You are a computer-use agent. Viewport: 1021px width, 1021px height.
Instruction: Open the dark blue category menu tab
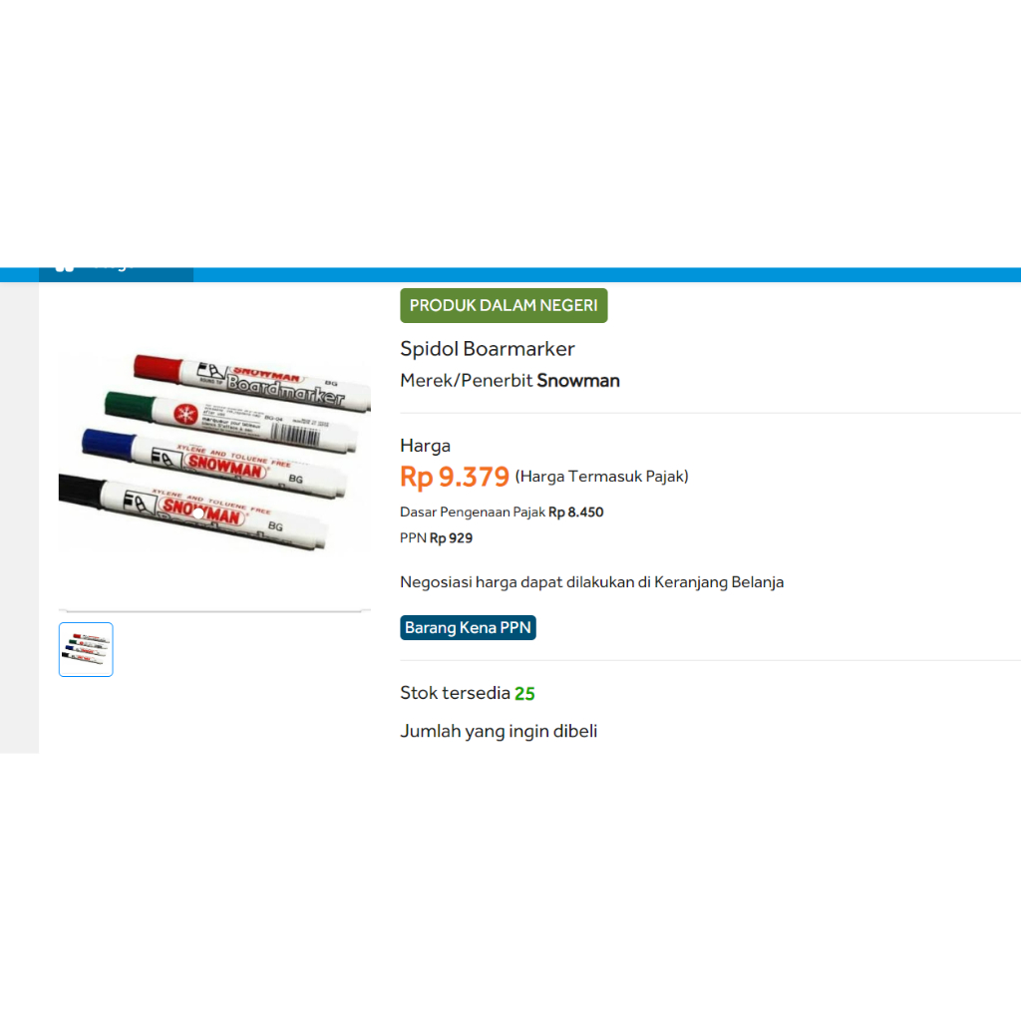(116, 274)
